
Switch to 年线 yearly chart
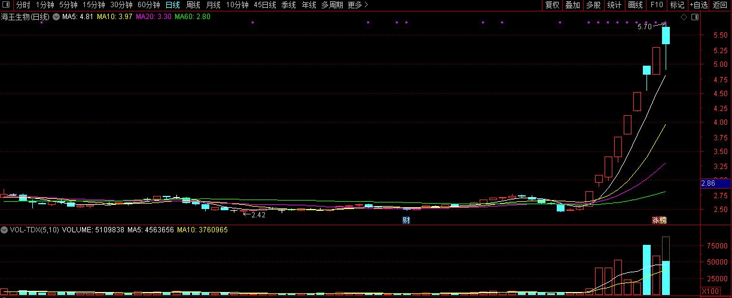[x=309, y=5]
